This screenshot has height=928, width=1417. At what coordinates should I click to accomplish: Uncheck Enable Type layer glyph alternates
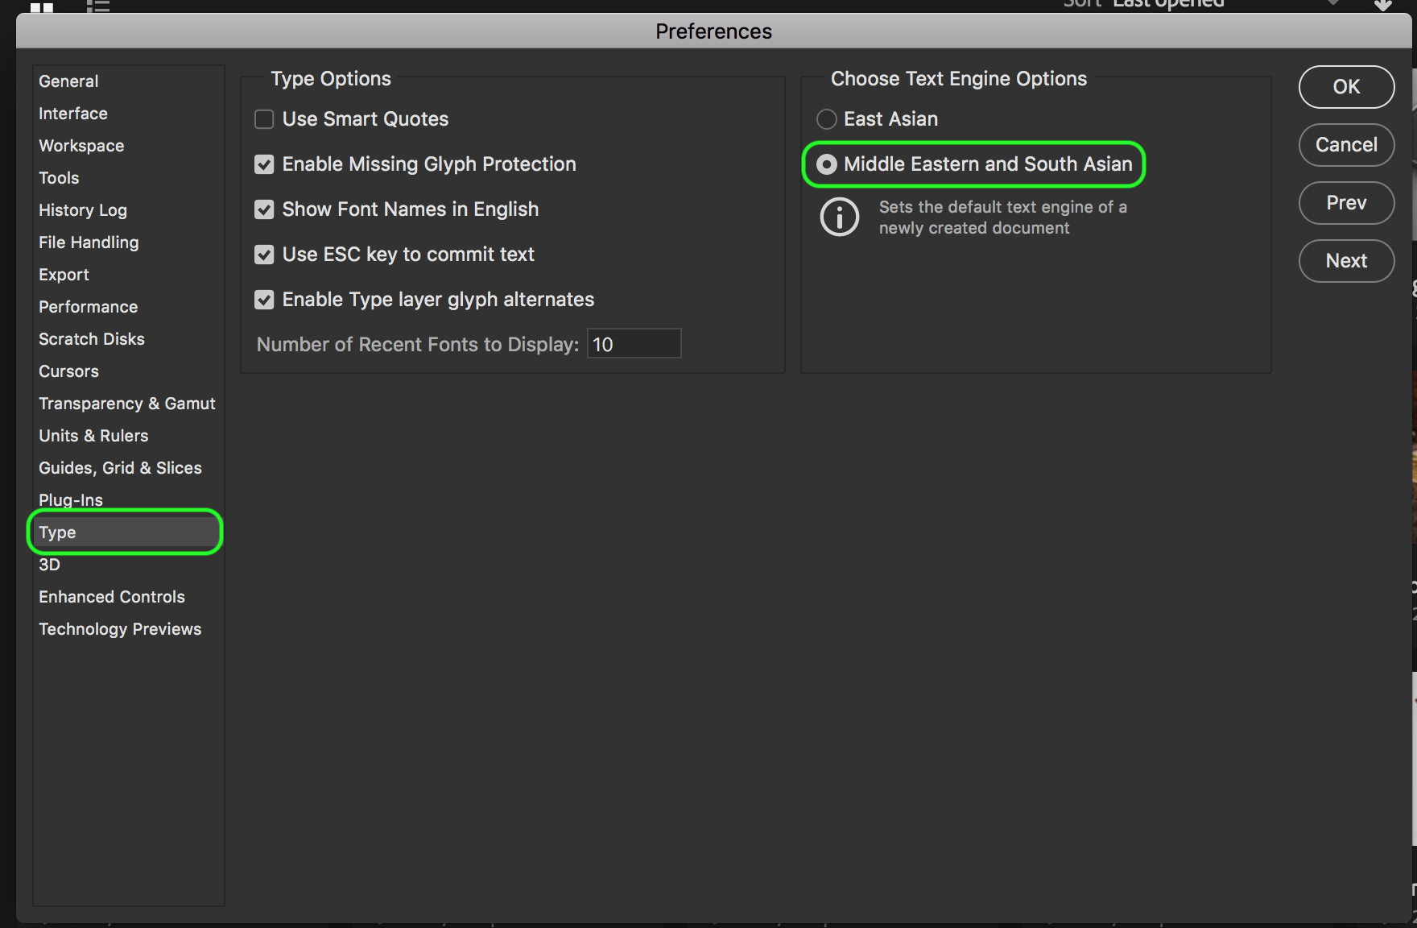pos(264,300)
